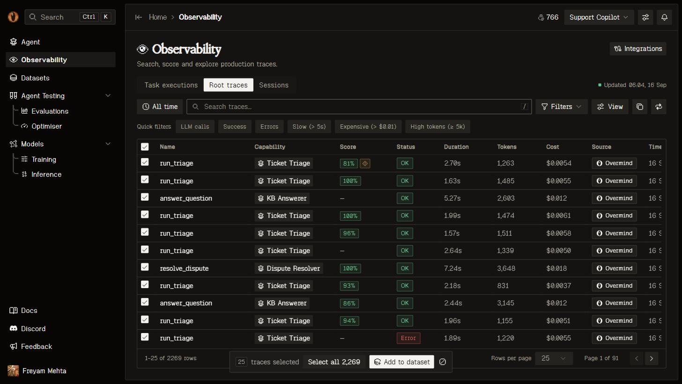Click the Dispute Resolver capability tag

289,268
